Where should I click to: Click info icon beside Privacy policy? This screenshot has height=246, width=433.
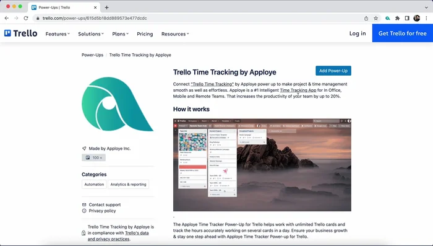(x=84, y=211)
